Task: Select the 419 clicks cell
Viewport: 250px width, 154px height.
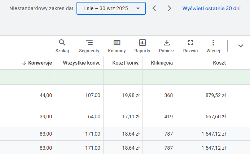Action: (168, 116)
